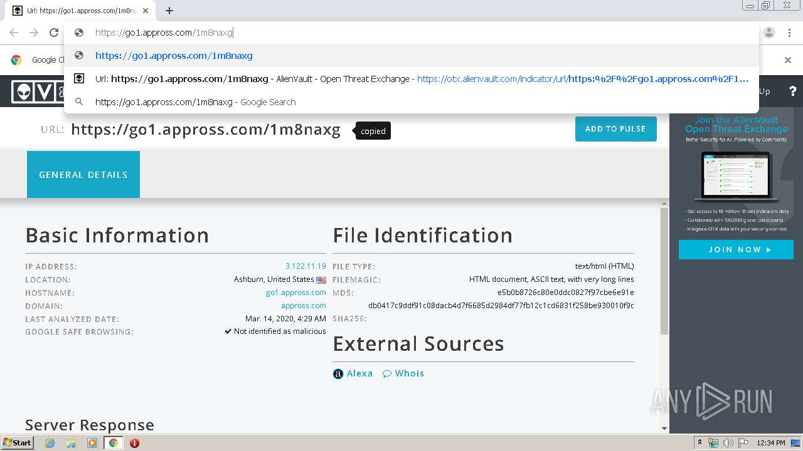Click the volume speaker tray icon

[728, 443]
